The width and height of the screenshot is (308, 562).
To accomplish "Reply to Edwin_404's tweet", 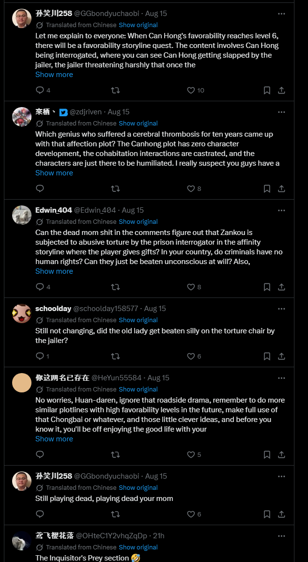I will pos(40,287).
